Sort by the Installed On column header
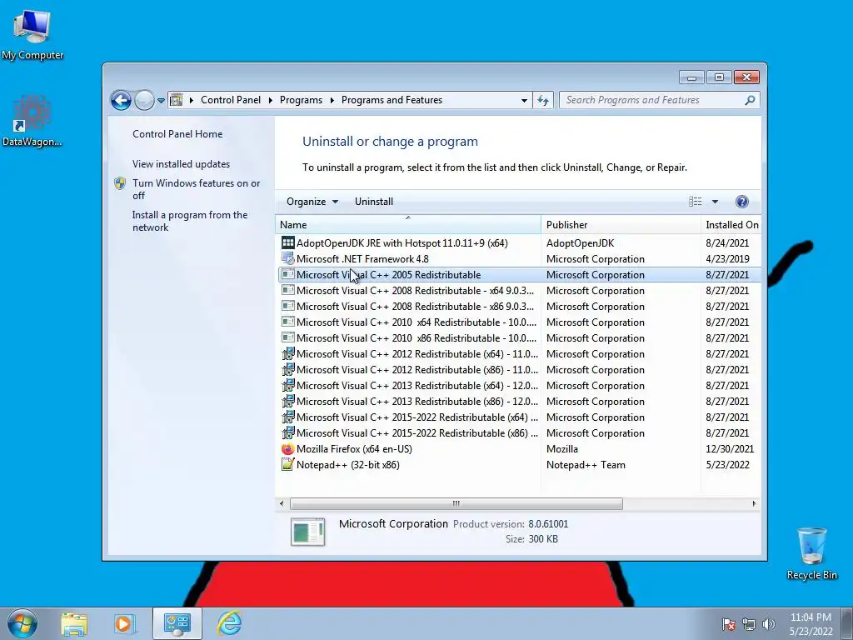 (731, 224)
